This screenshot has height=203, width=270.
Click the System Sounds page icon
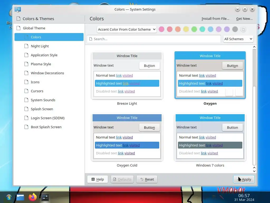pyautogui.click(x=26, y=100)
